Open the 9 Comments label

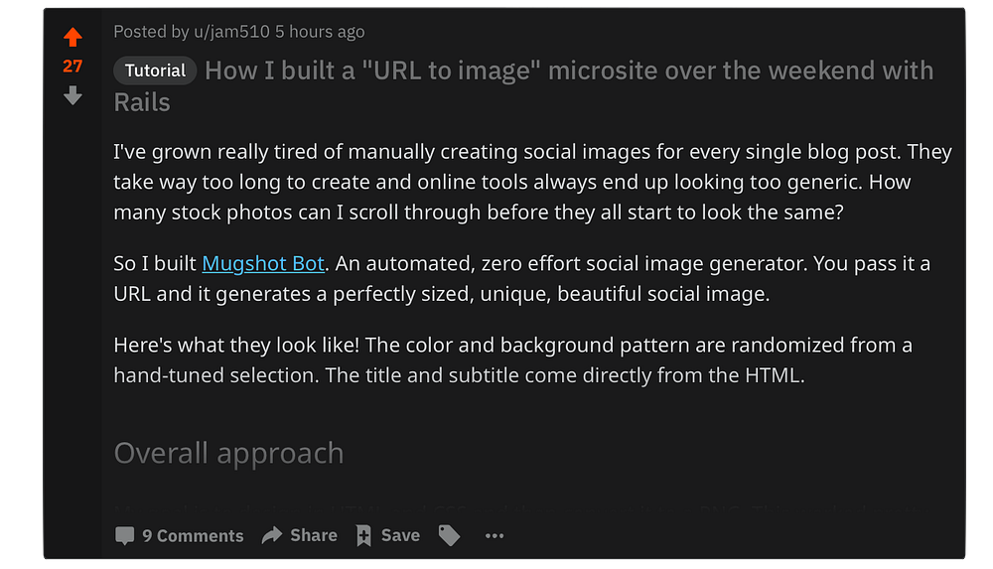coord(193,535)
